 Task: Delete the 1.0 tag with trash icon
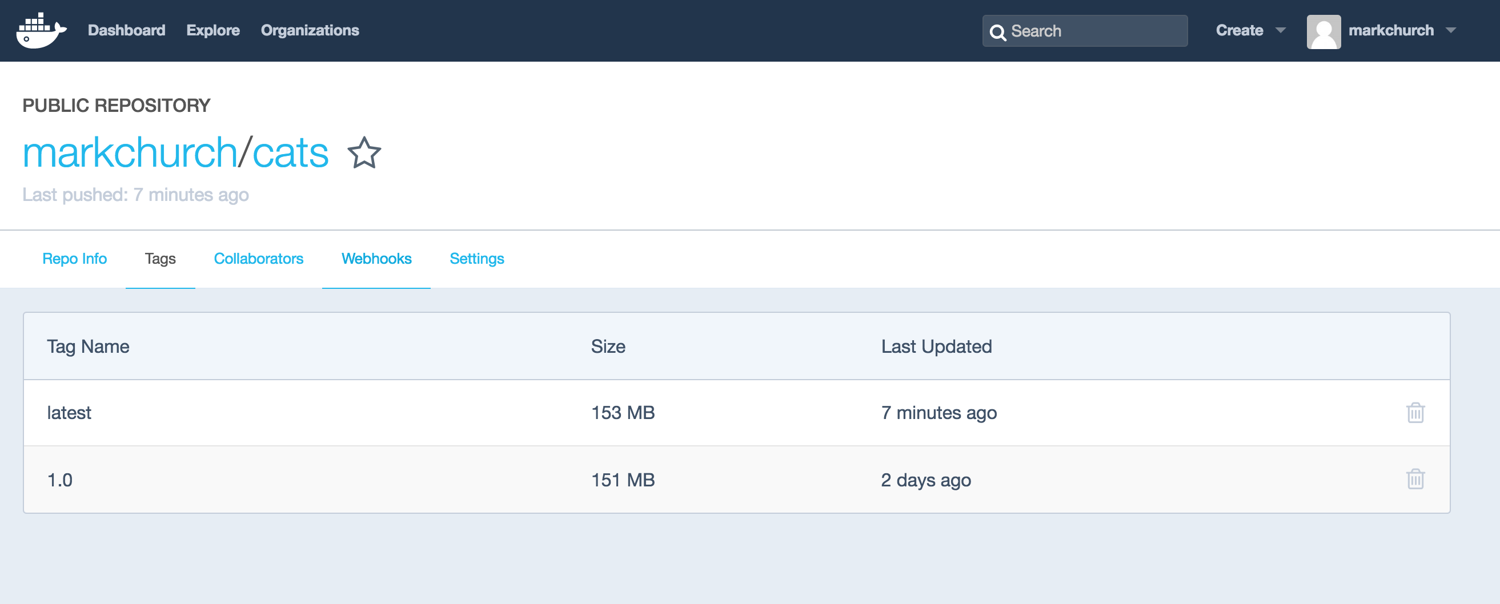pyautogui.click(x=1415, y=479)
